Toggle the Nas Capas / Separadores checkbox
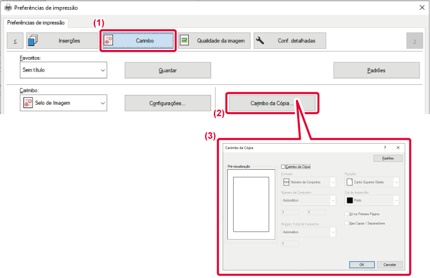 [x=347, y=223]
